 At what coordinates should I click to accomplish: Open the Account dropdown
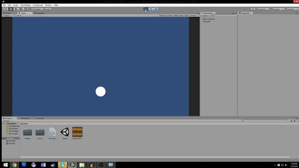click(x=263, y=9)
